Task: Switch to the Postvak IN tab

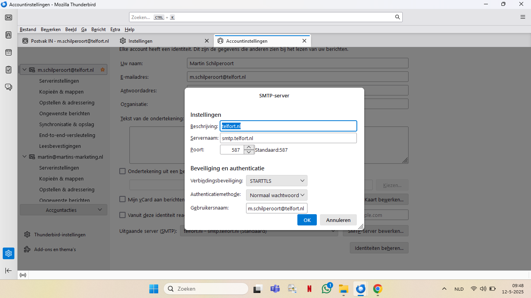Action: coord(66,41)
